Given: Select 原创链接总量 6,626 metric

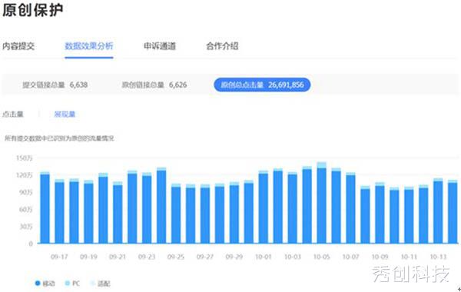Looking at the screenshot, I should [154, 85].
